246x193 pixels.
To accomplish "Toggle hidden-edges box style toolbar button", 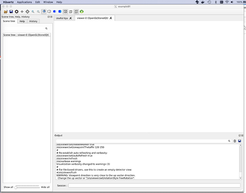I will 66,12.
